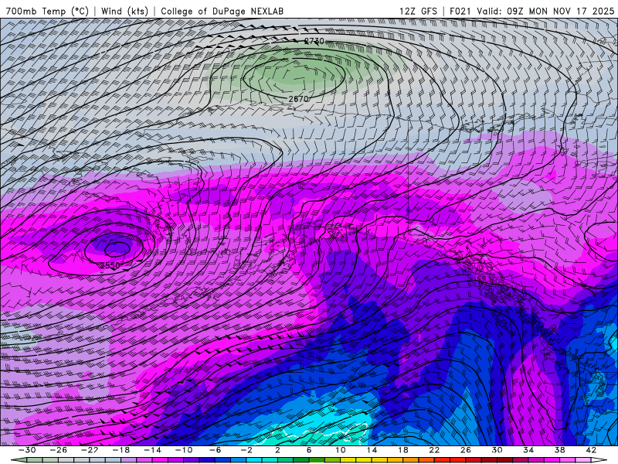Screen dimensions: 618x464
Task: Click the -18 value on the temperature scale
Action: coord(121,450)
